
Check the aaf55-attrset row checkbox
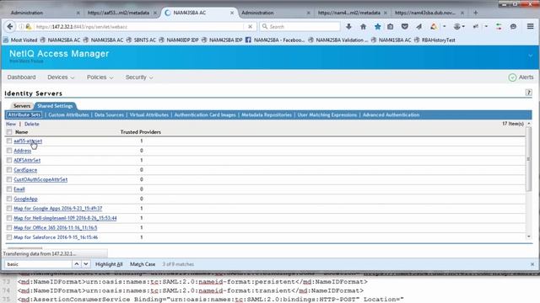(x=9, y=141)
